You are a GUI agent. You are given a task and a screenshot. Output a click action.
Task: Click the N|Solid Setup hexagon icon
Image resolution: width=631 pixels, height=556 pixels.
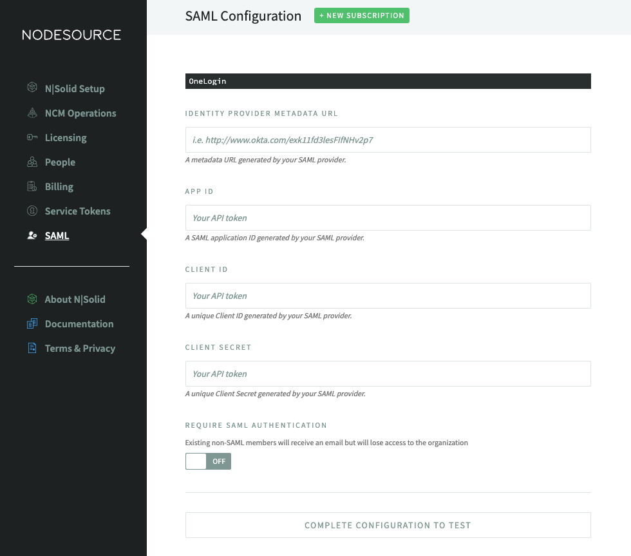[32, 88]
